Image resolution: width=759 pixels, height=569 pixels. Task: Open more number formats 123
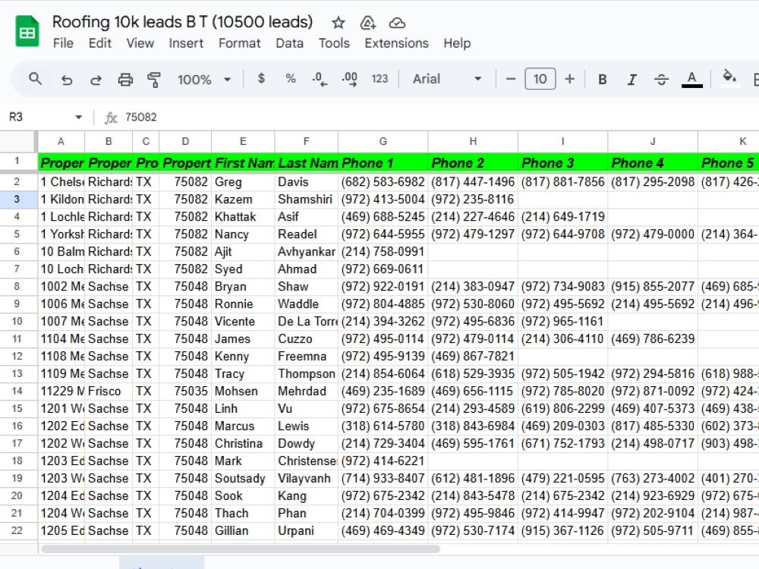click(x=379, y=79)
